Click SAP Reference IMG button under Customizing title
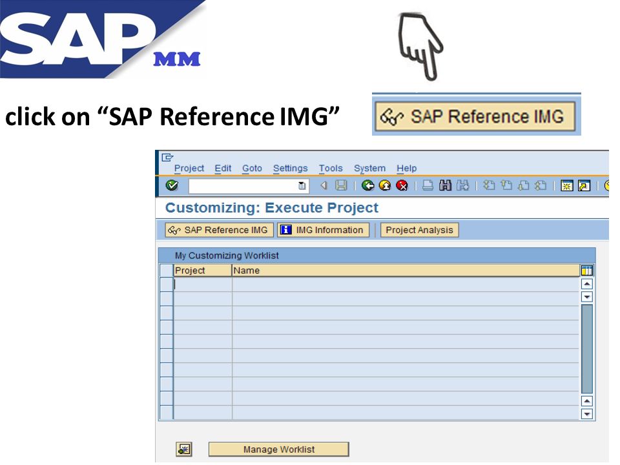The width and height of the screenshot is (620, 465). [x=219, y=230]
